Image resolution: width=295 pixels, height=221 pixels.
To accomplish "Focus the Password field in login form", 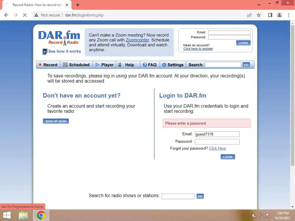I will (217, 142).
